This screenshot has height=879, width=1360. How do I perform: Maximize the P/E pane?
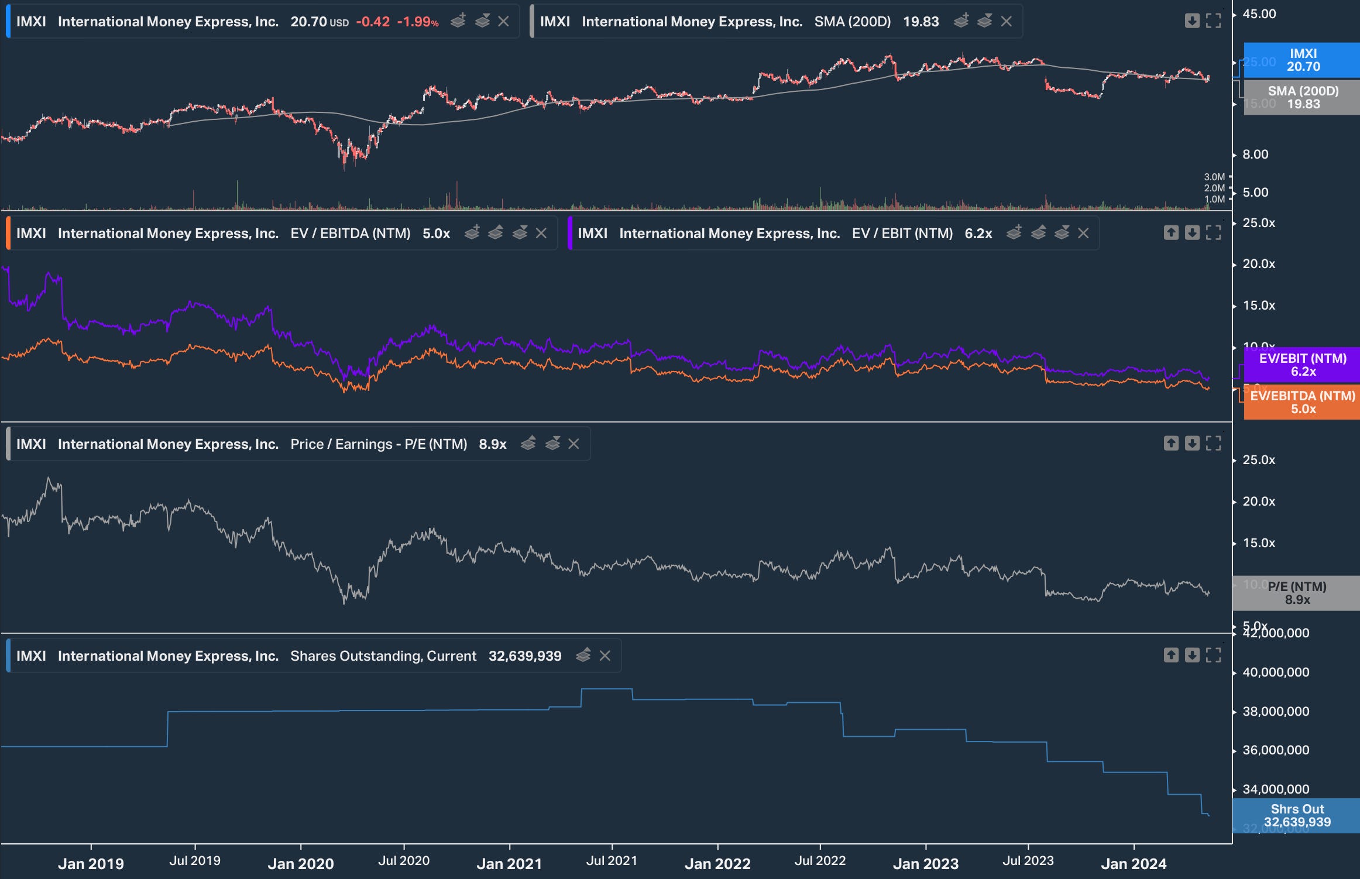pyautogui.click(x=1214, y=444)
